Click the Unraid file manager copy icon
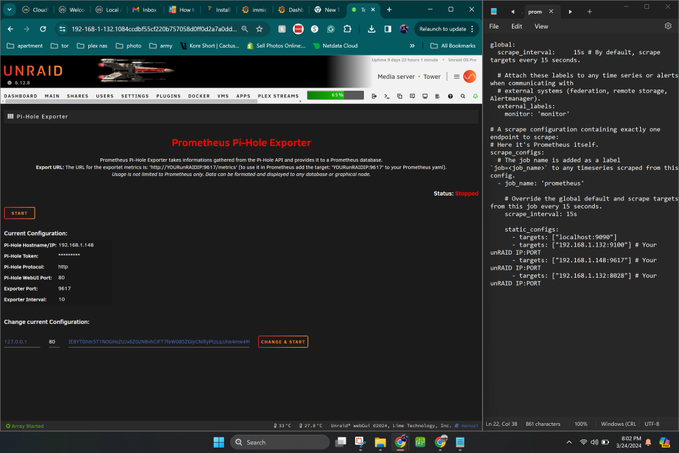The width and height of the screenshot is (679, 453). tap(399, 96)
